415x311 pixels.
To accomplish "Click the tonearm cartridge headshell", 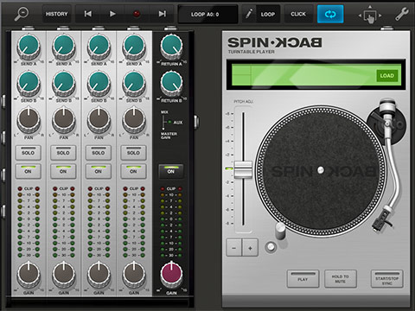I will click(x=381, y=220).
